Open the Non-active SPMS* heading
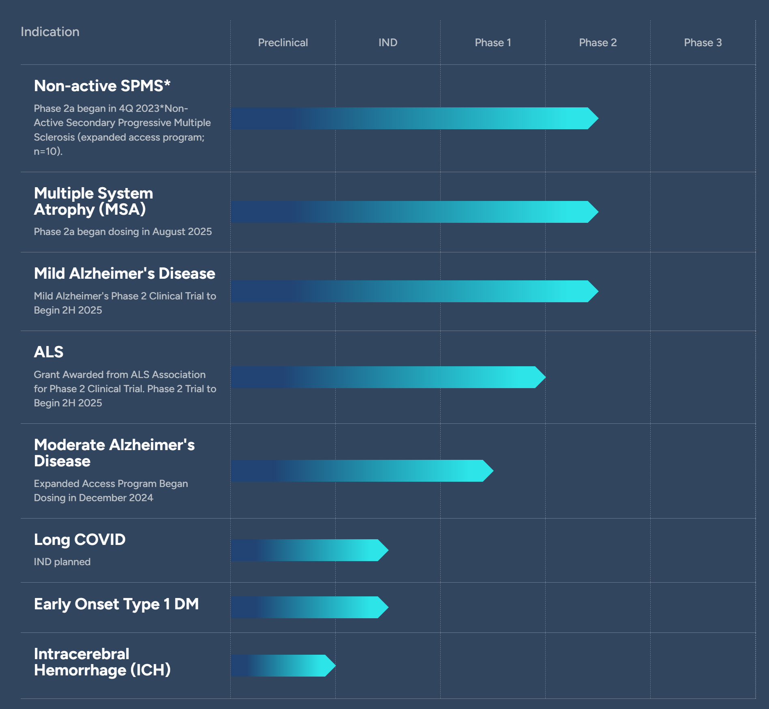 (x=102, y=86)
